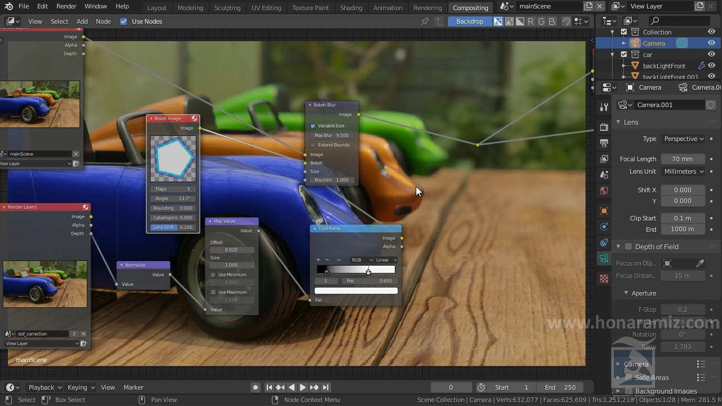Enable Extend Bounds on Bokeh Blur node
This screenshot has width=722, height=406.
(x=313, y=145)
